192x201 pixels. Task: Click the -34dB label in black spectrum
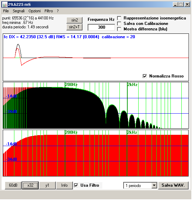click(11, 112)
